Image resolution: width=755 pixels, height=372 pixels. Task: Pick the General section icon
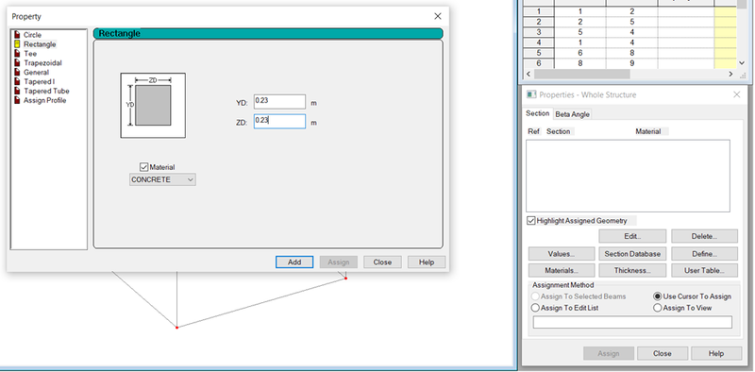[x=17, y=73]
